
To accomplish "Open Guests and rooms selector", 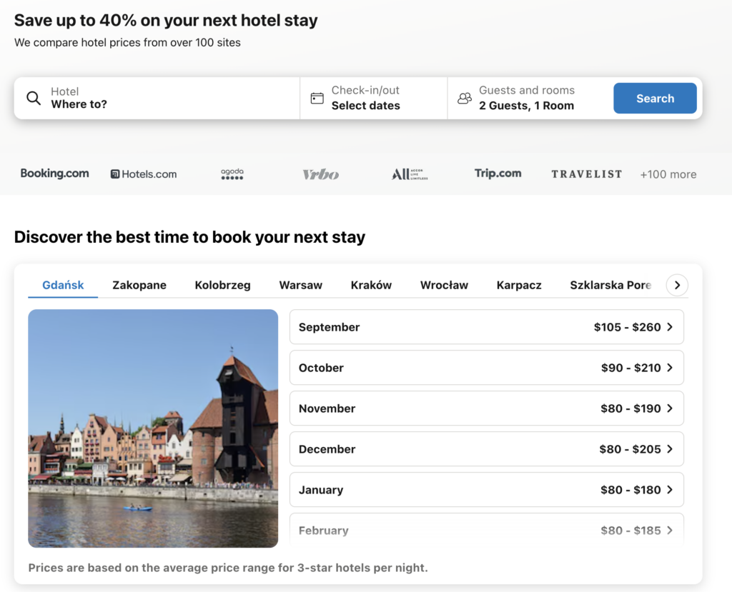I will coord(528,99).
